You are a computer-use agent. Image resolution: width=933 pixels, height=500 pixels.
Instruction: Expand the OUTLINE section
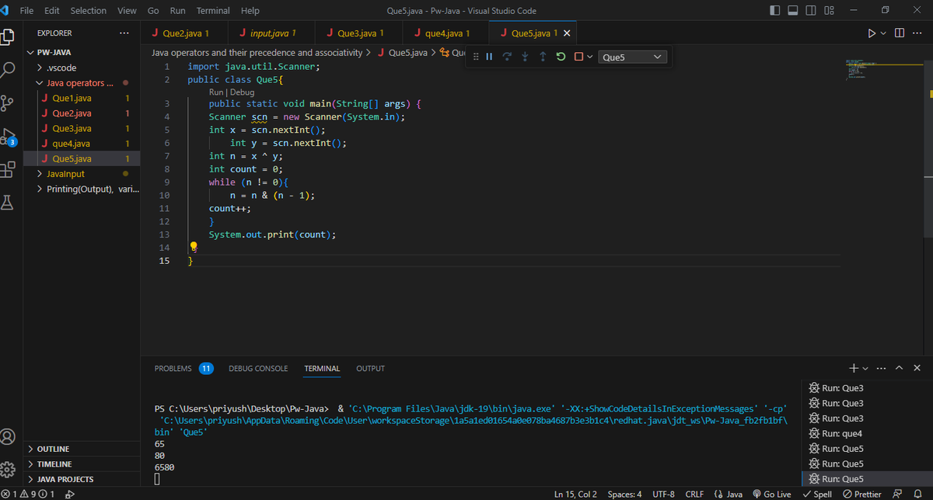pos(81,449)
